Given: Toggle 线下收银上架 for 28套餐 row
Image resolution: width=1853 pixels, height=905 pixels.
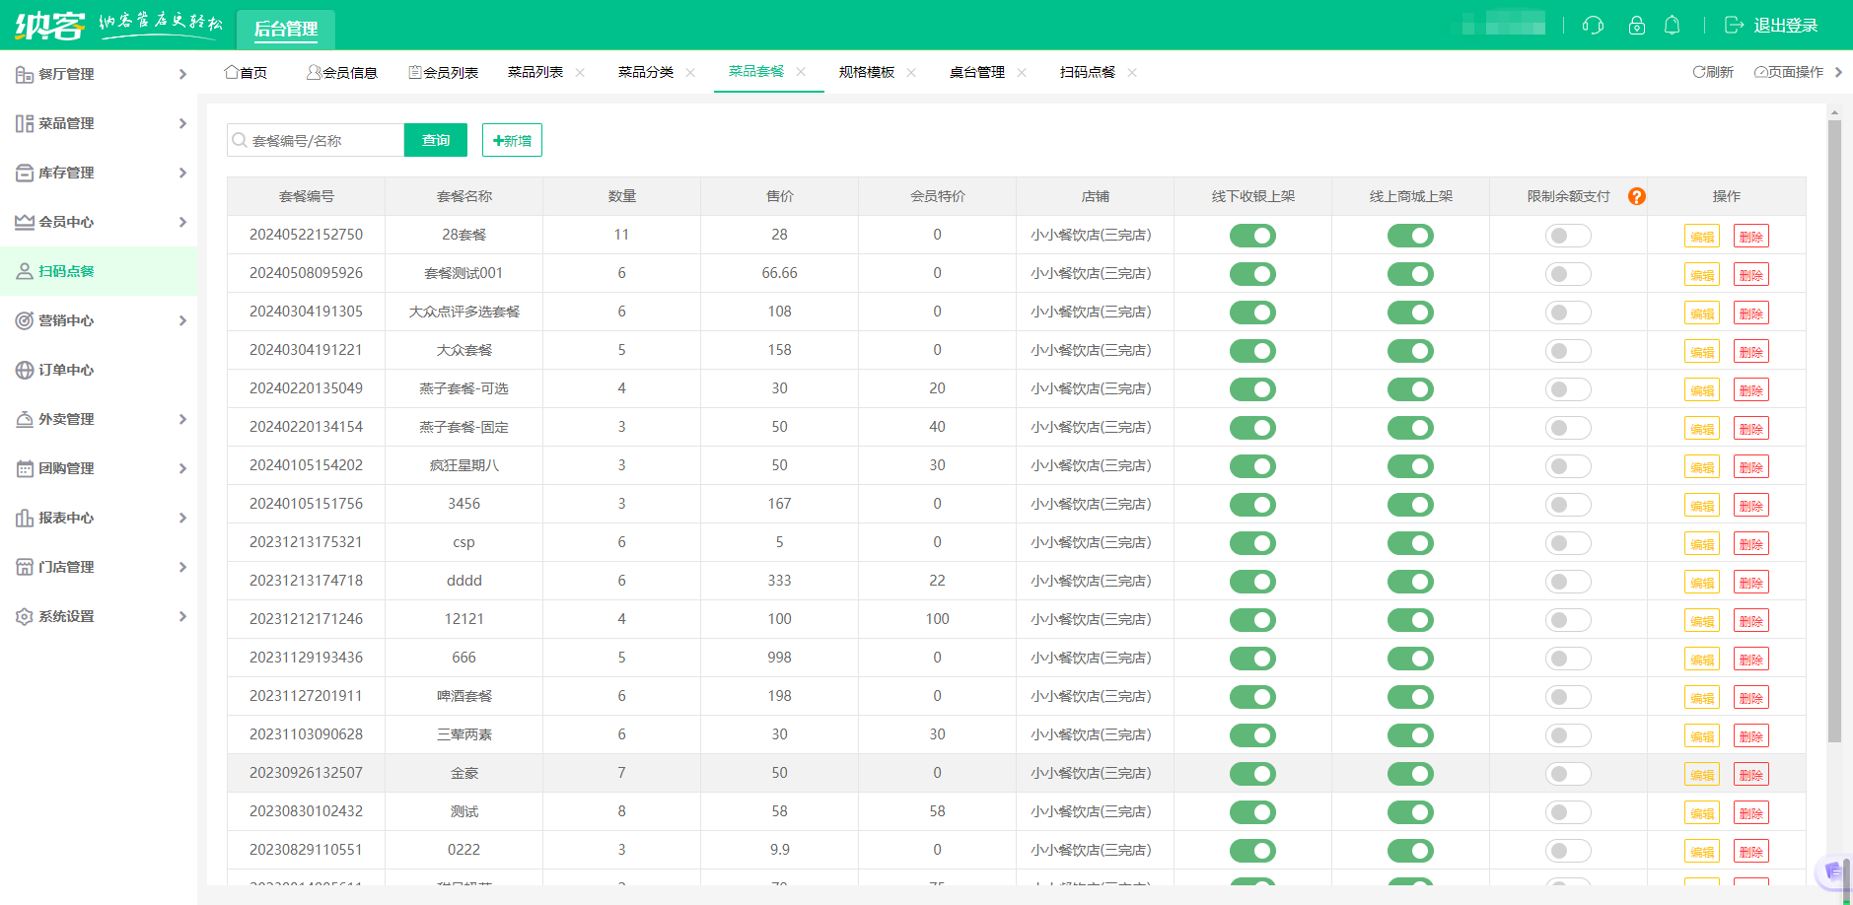Looking at the screenshot, I should point(1252,236).
